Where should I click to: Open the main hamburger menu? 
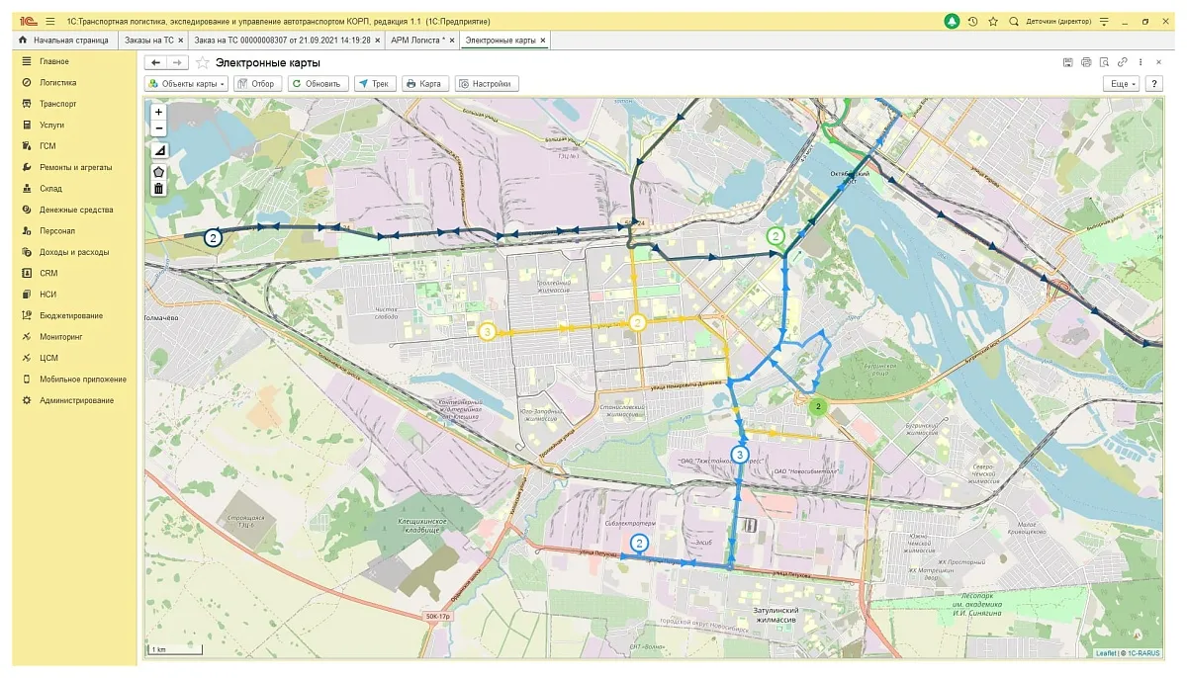tap(46, 22)
